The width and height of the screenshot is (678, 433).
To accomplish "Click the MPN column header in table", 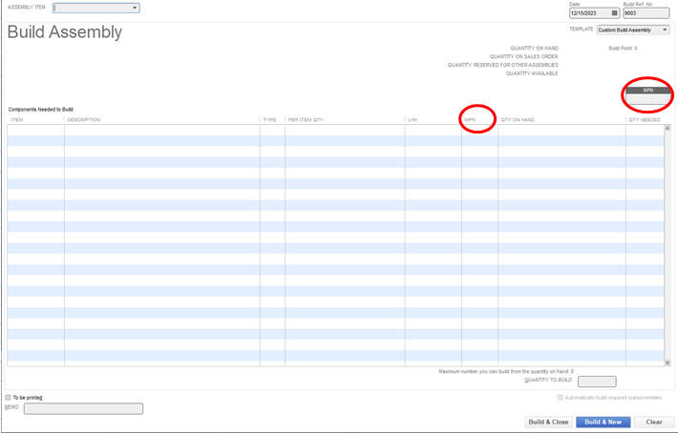I will (x=470, y=119).
